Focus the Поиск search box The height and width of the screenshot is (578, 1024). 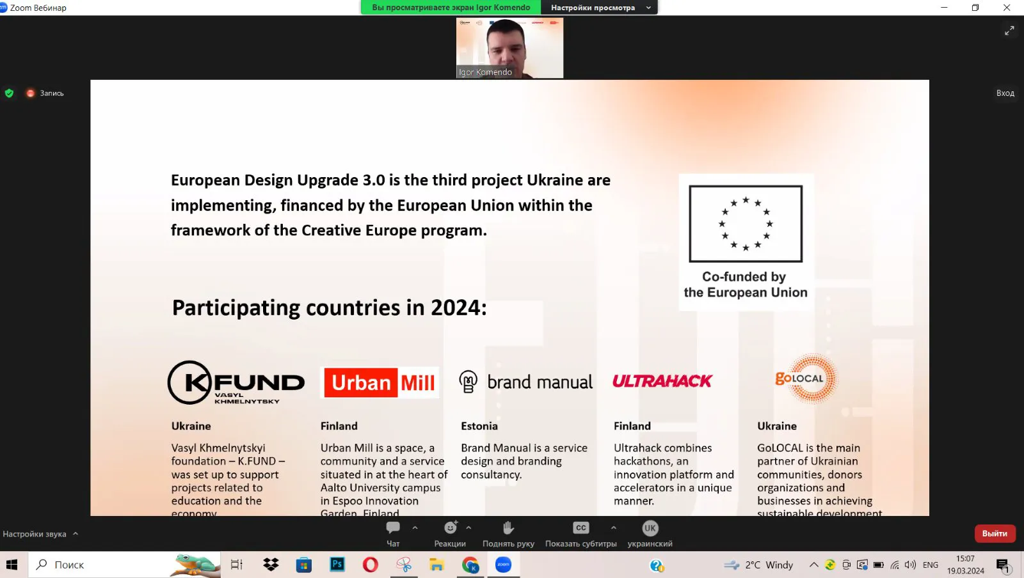click(125, 565)
